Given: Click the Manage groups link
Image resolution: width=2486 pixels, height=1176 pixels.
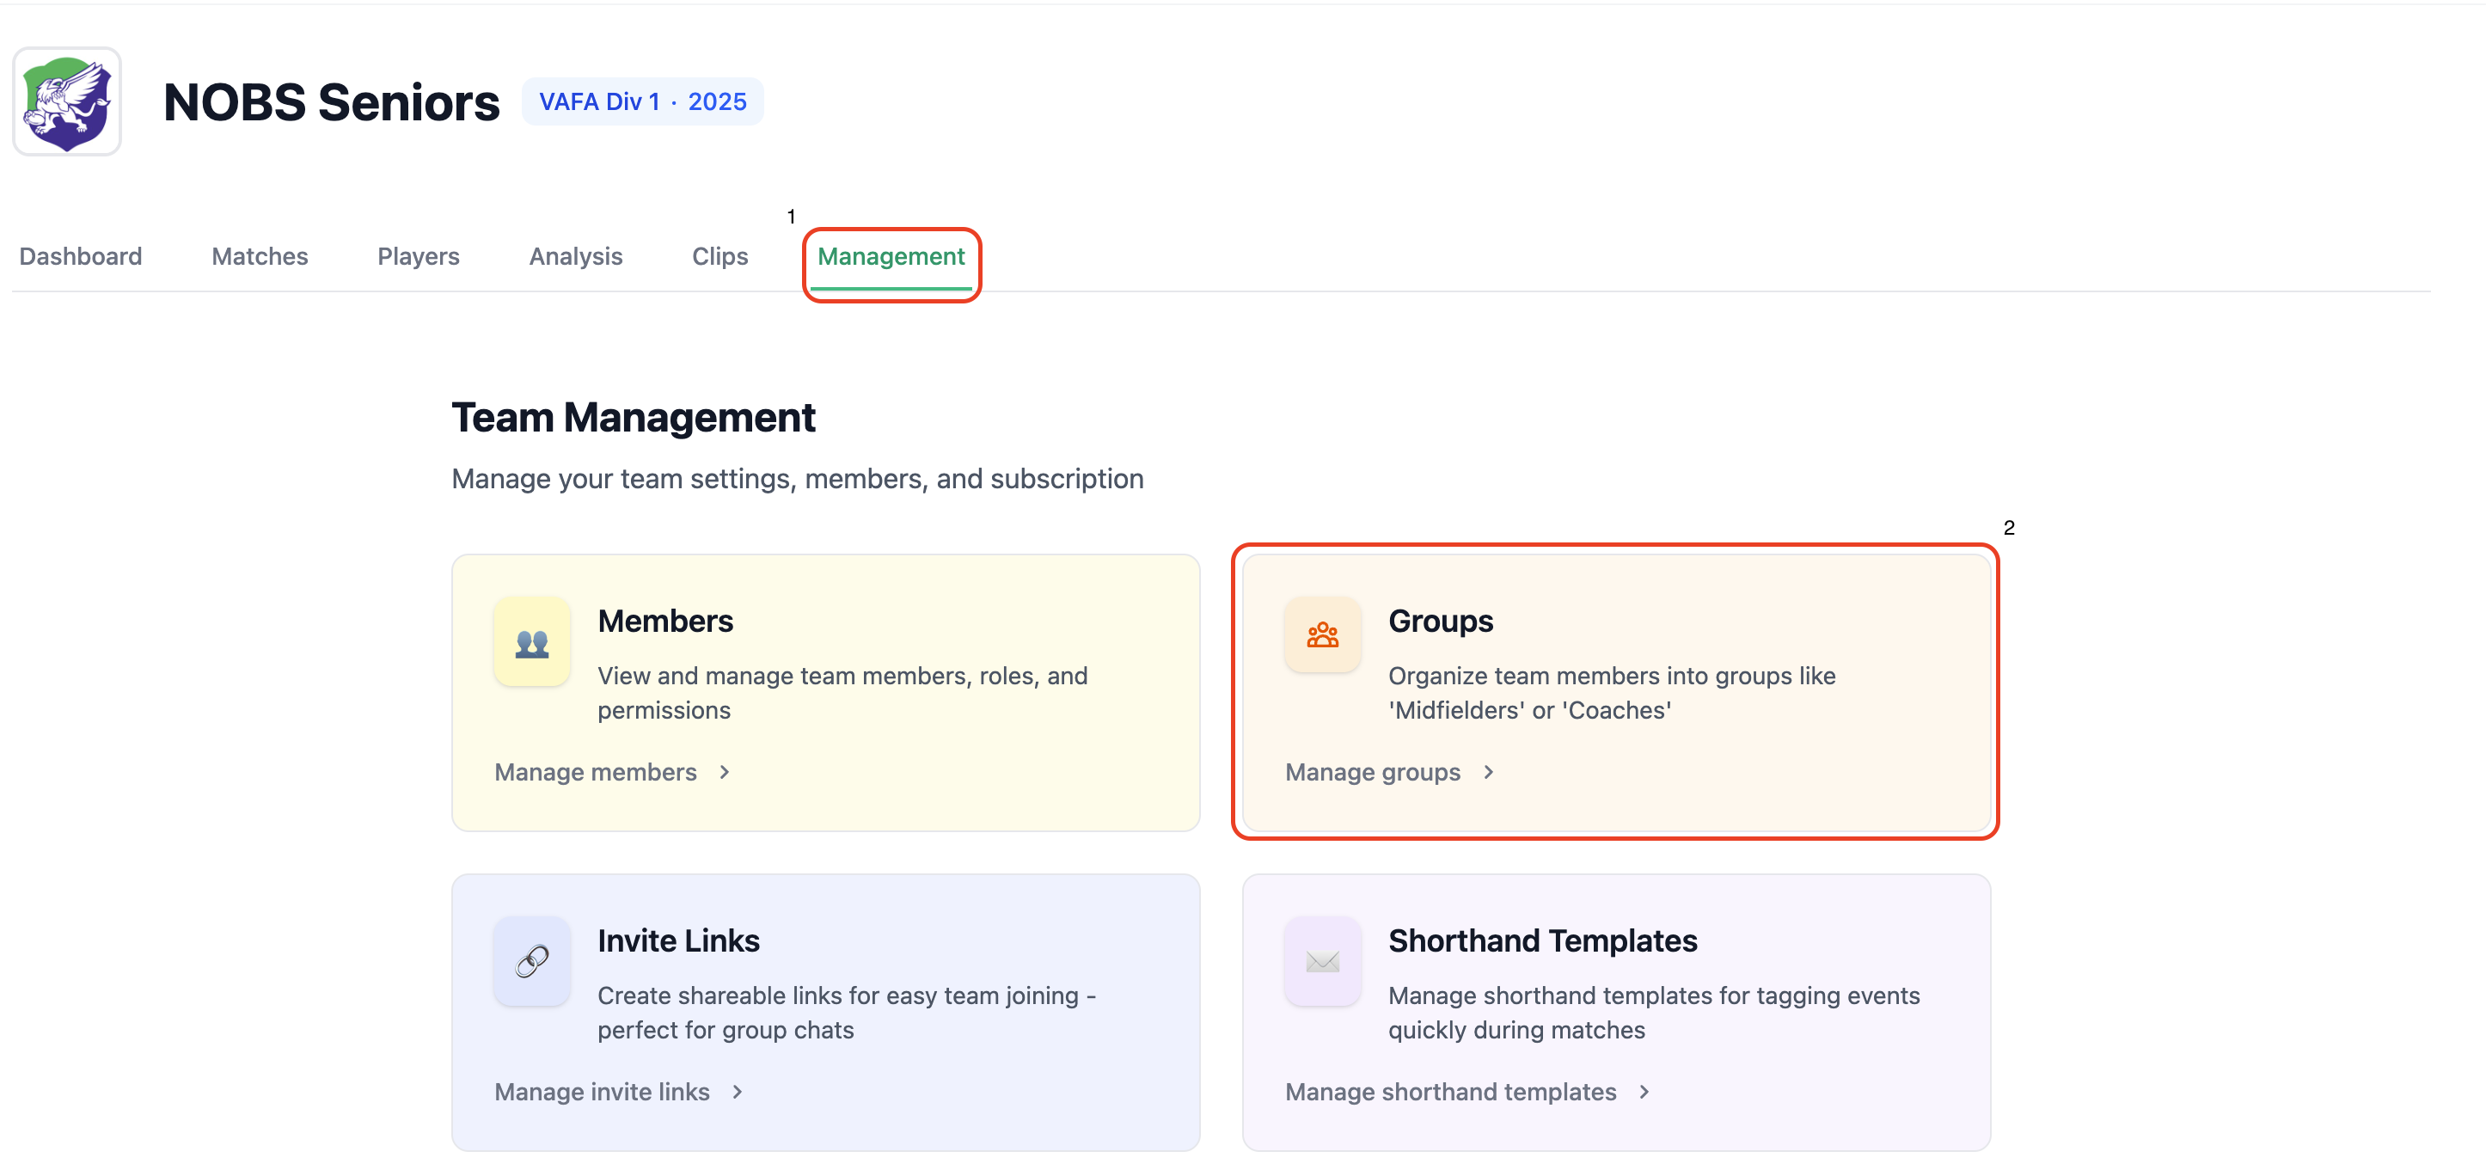Looking at the screenshot, I should point(1372,772).
